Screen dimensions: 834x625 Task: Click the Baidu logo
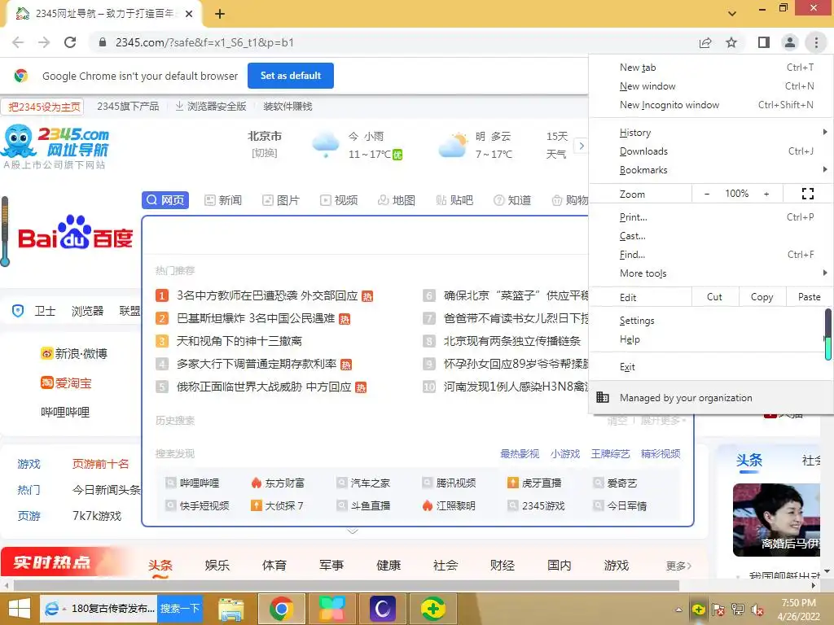coord(75,234)
